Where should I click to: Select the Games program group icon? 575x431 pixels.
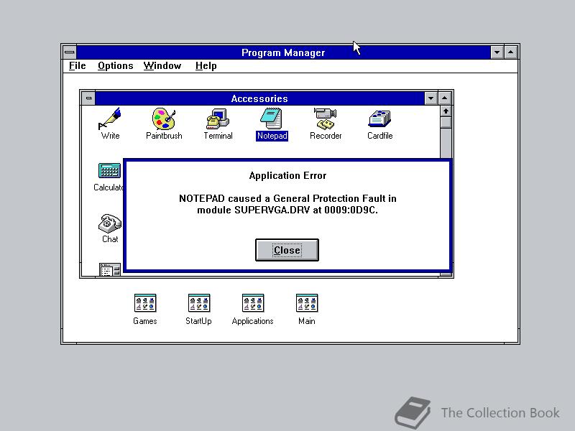[x=145, y=303]
